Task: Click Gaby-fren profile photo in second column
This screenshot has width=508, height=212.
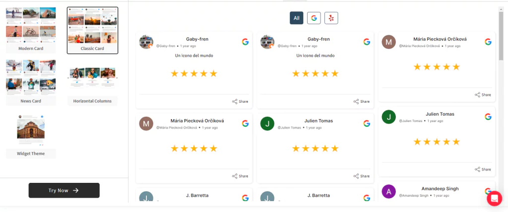Action: click(267, 42)
